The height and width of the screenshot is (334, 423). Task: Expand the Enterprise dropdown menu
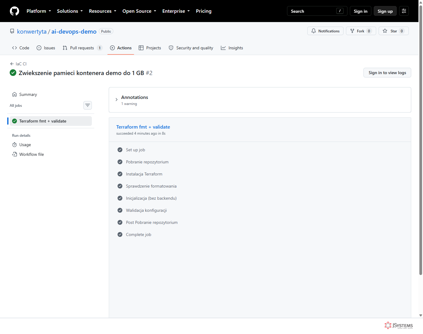[176, 11]
